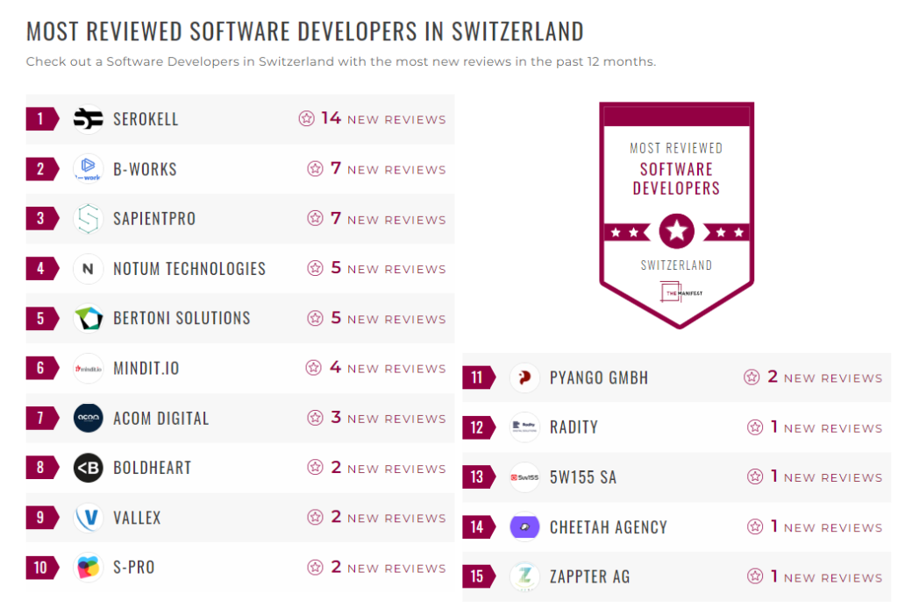912x614 pixels.
Task: Select the Boldheart '<B' logo
Action: point(87,468)
